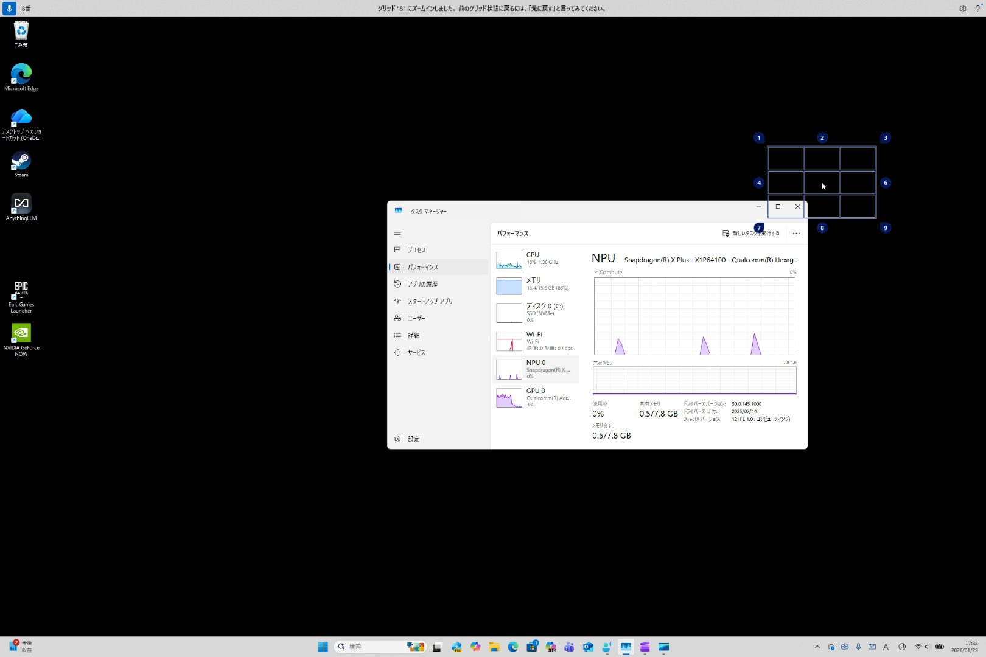Select the メモリ performance entry
This screenshot has width=986, height=657.
click(536, 285)
